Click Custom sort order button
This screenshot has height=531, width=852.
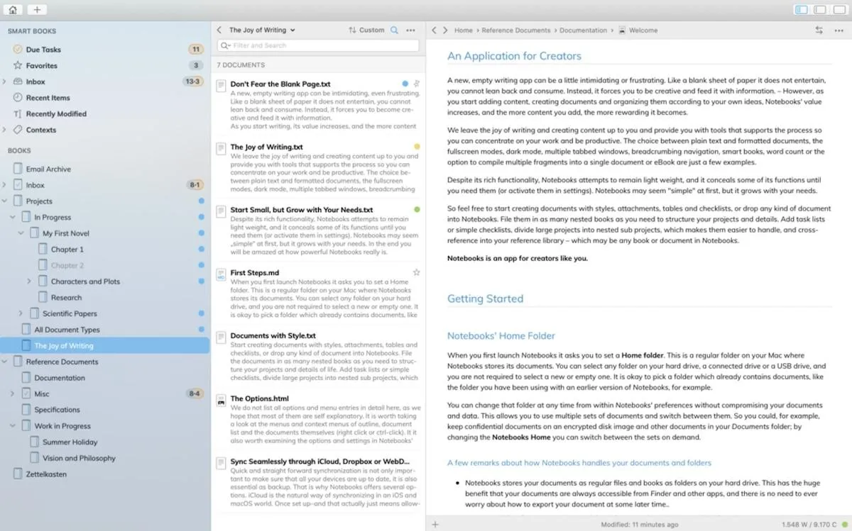click(x=366, y=30)
